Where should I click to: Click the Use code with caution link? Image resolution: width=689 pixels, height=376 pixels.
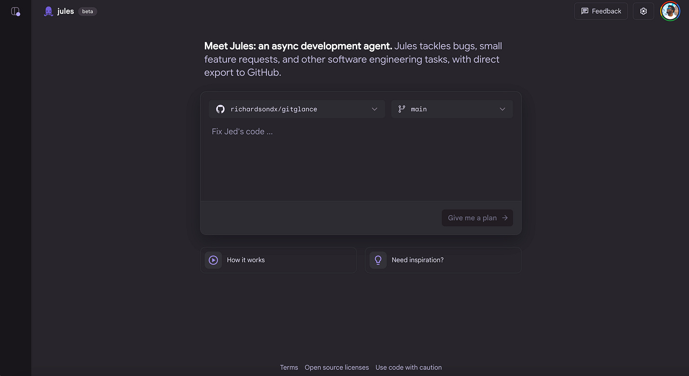pos(409,367)
